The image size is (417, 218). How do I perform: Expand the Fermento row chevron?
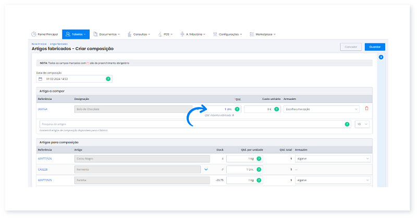[206, 169]
